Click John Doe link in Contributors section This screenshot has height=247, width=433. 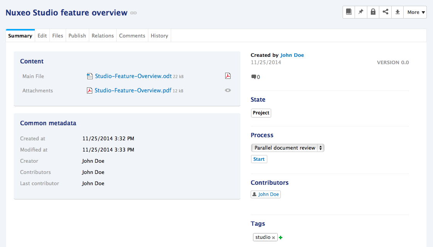coord(268,194)
